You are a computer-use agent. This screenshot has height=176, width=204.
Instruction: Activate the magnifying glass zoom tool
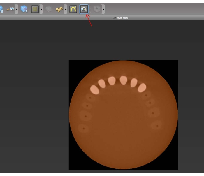click(11, 9)
